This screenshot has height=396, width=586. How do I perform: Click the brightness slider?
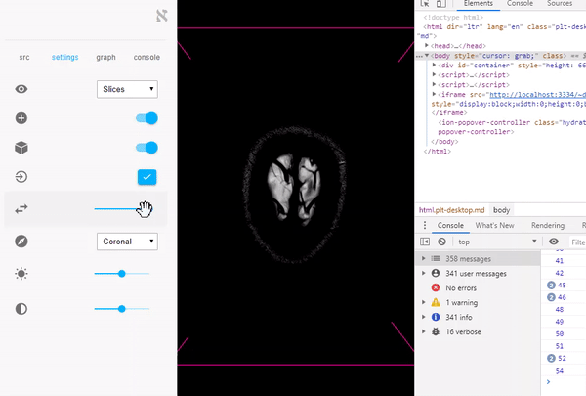click(x=122, y=274)
